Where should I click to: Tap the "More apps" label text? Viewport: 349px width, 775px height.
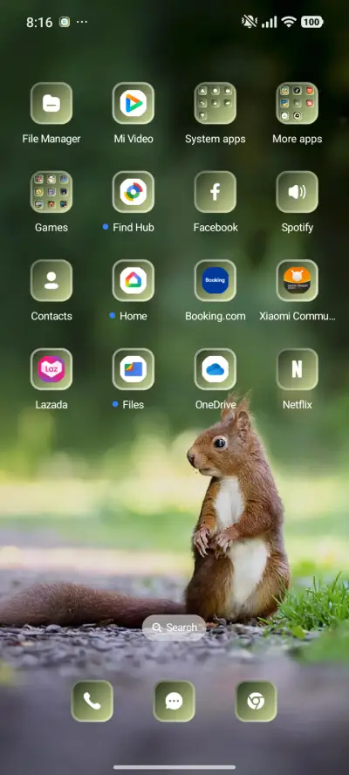(298, 139)
